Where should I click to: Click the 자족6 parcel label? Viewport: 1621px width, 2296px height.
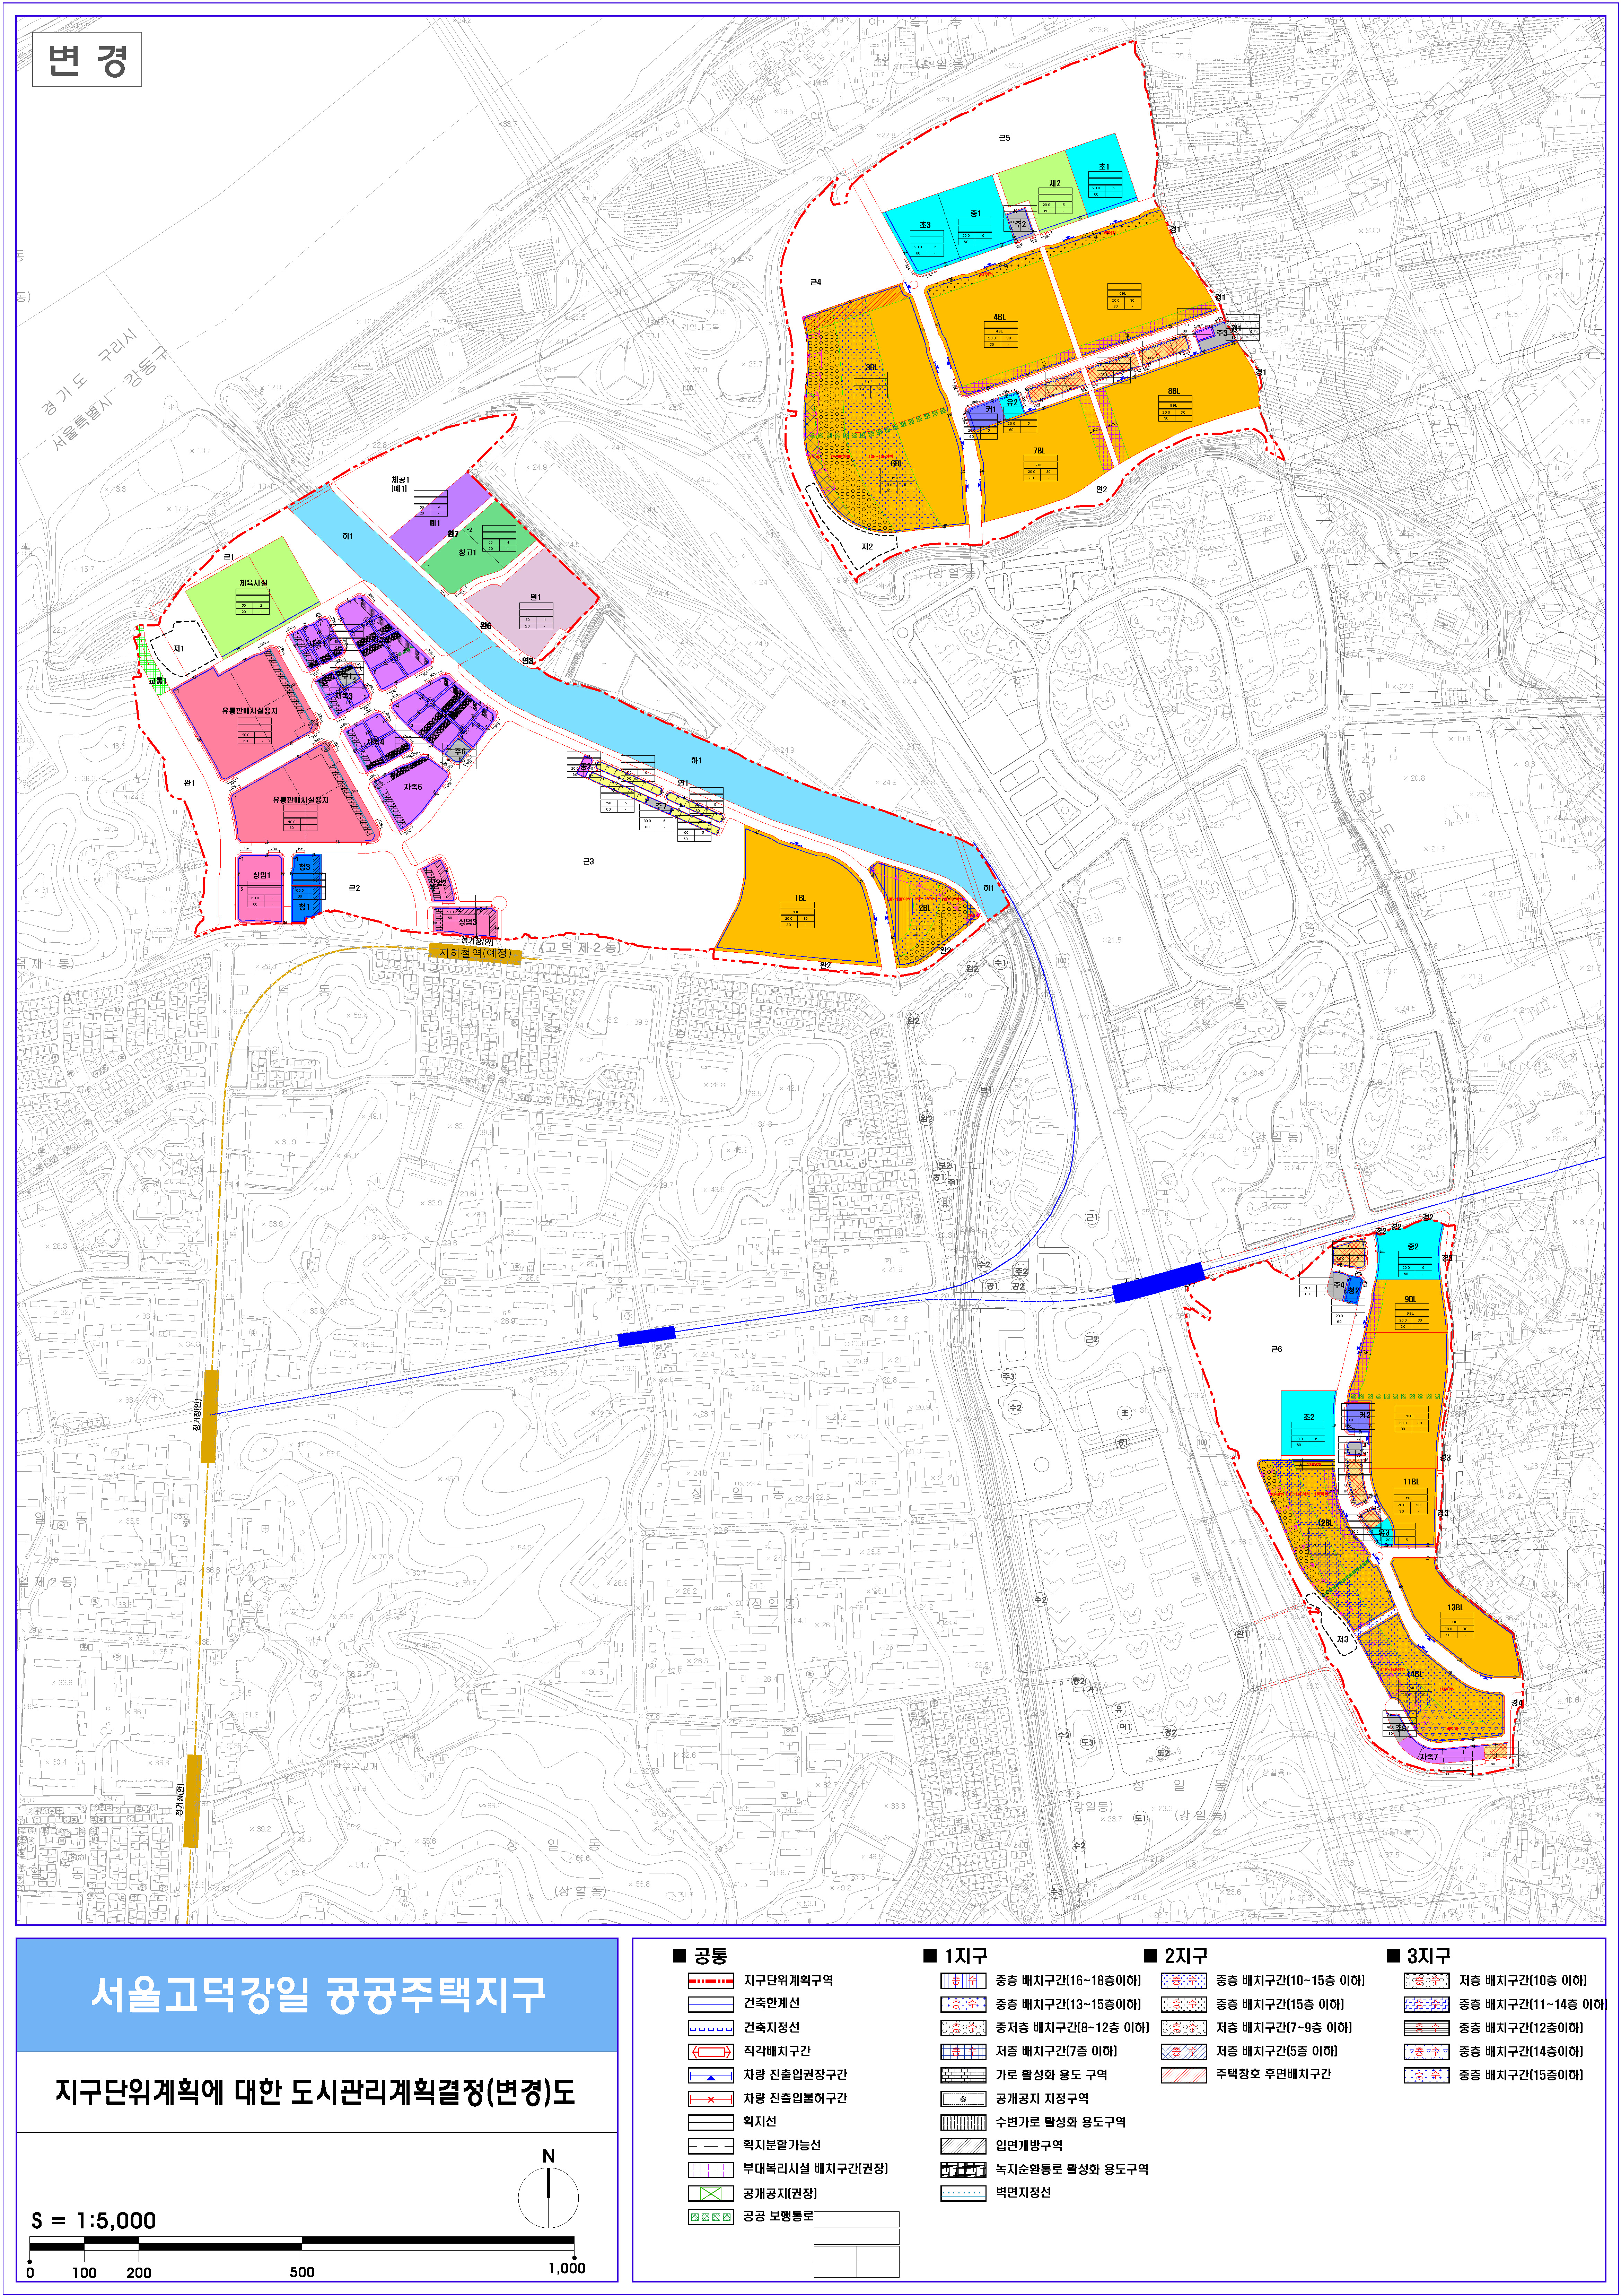click(413, 787)
